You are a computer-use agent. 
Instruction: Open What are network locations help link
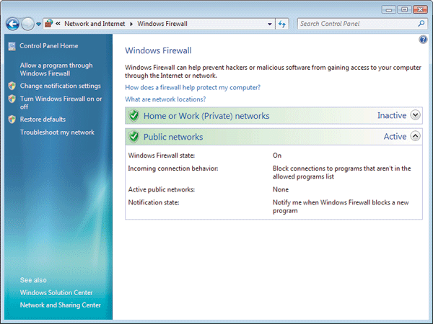(x=165, y=99)
